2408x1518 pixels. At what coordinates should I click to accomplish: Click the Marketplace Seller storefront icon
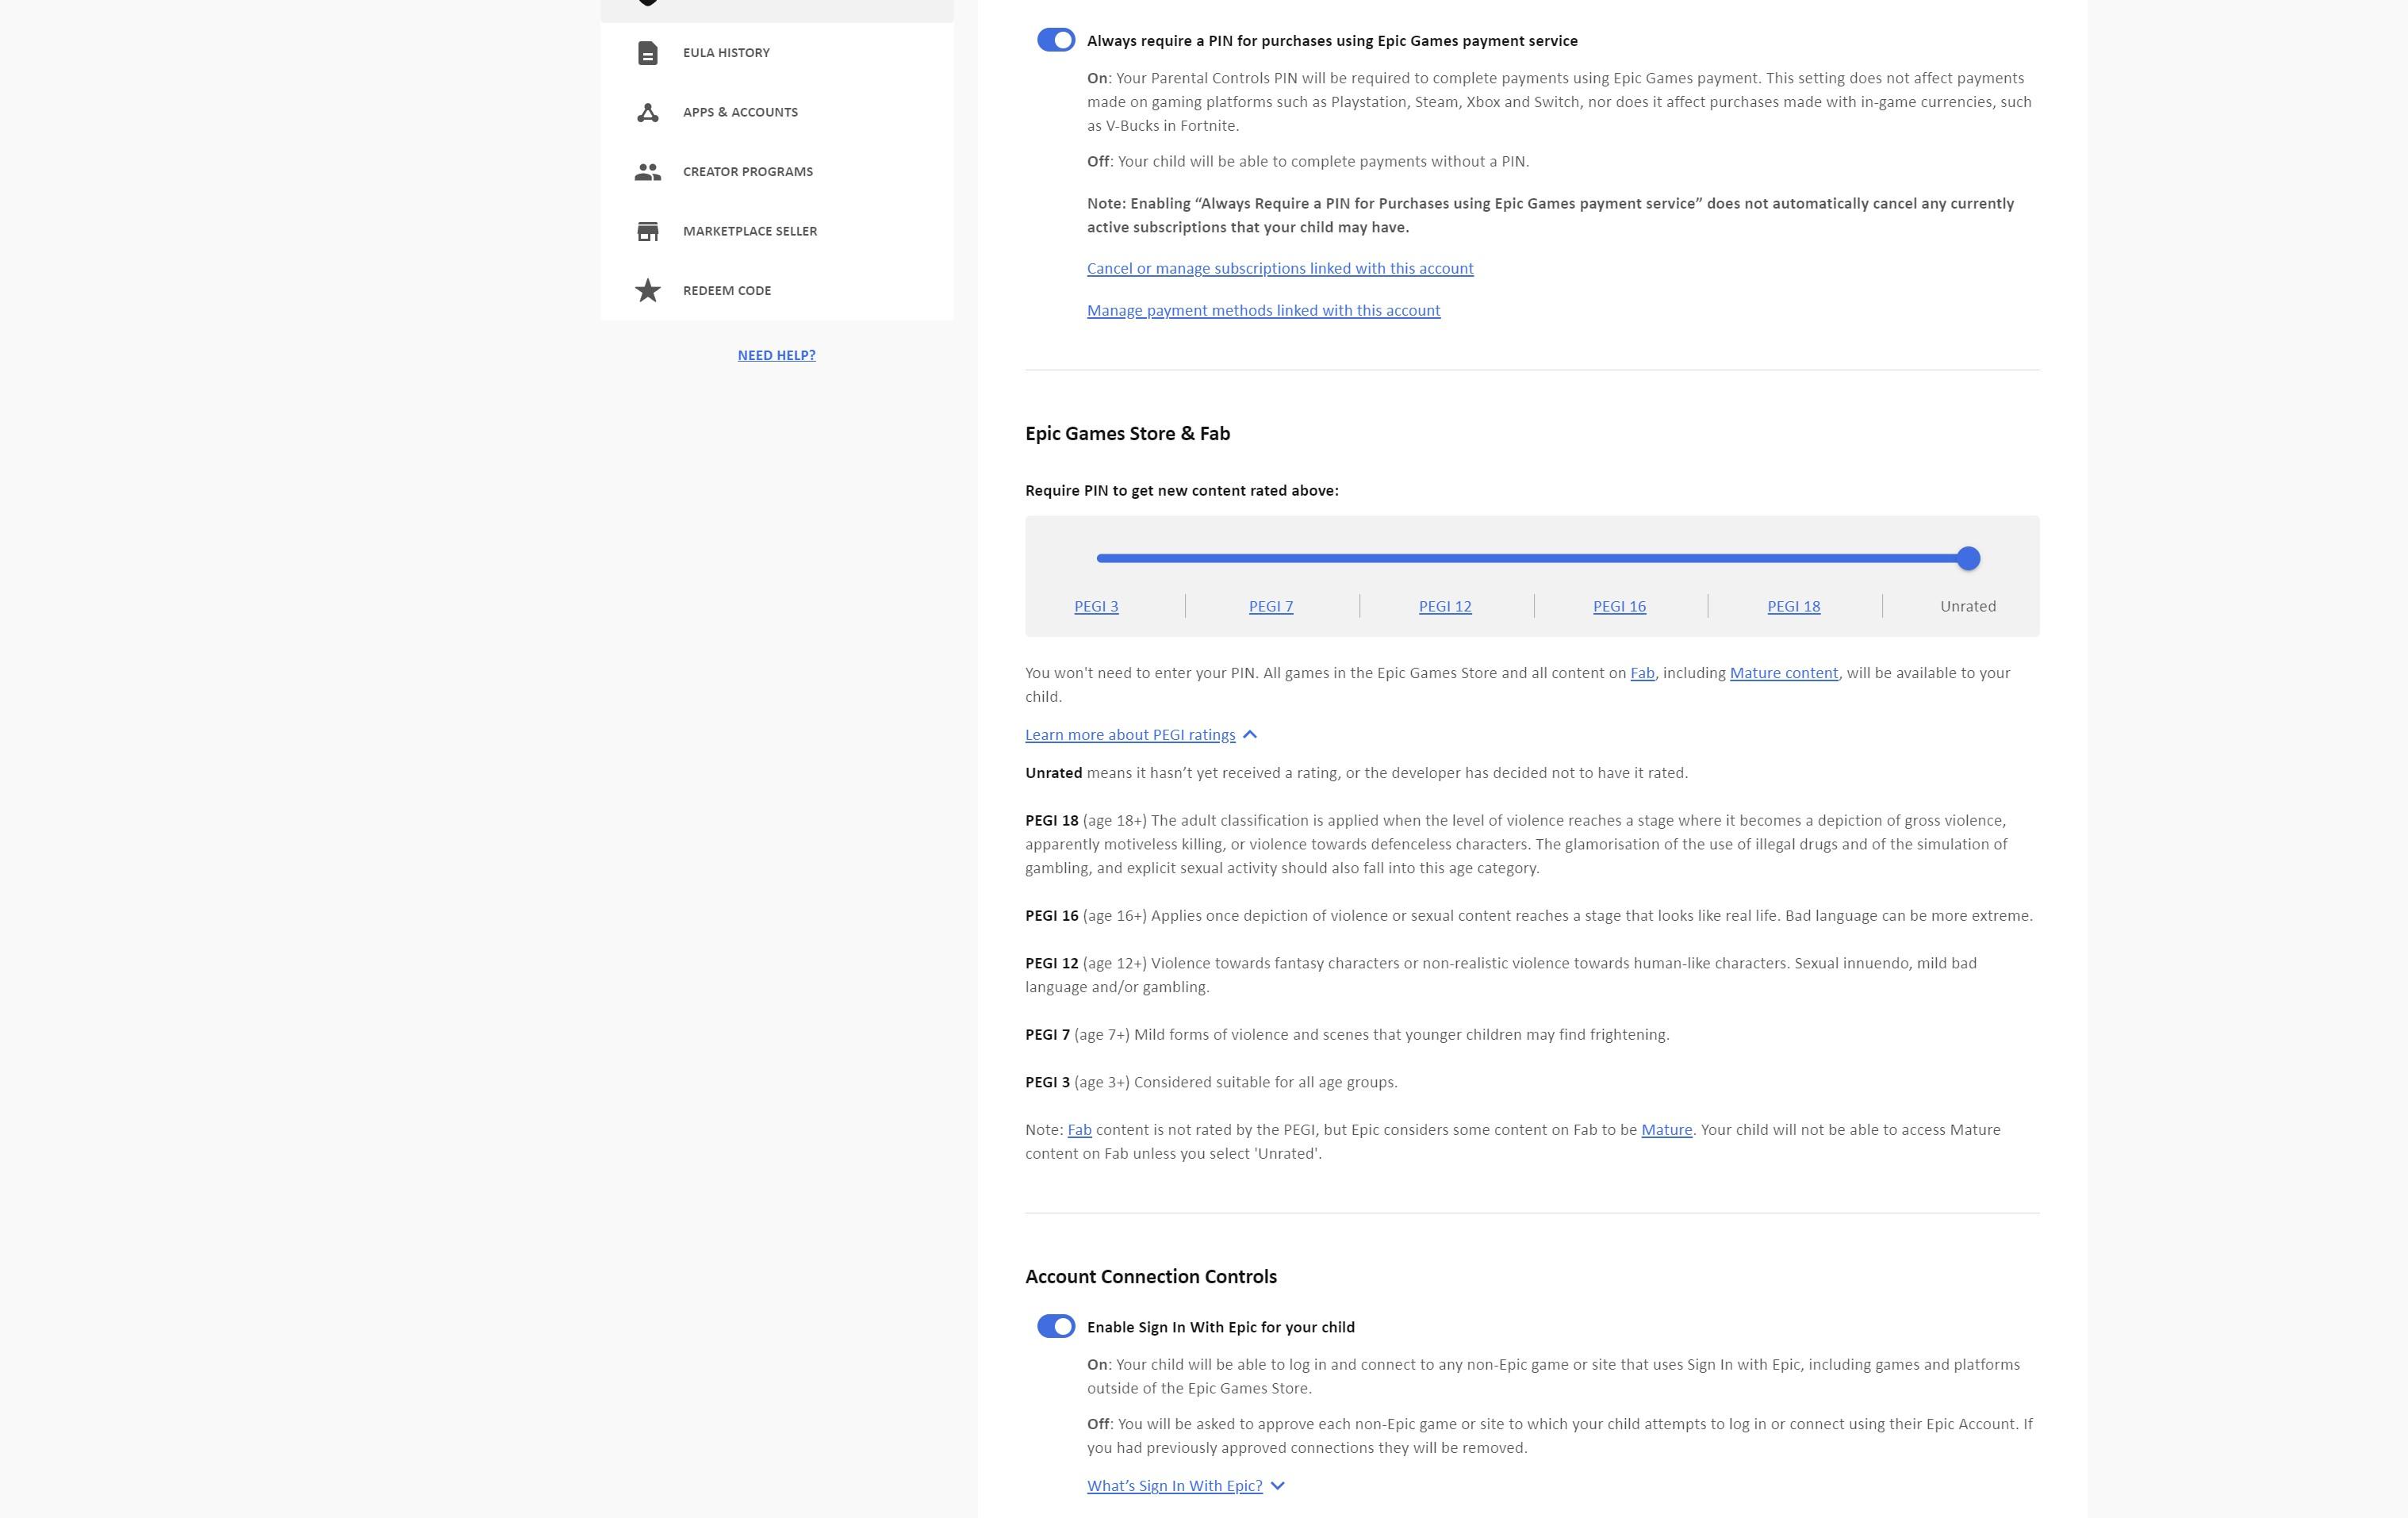647,231
